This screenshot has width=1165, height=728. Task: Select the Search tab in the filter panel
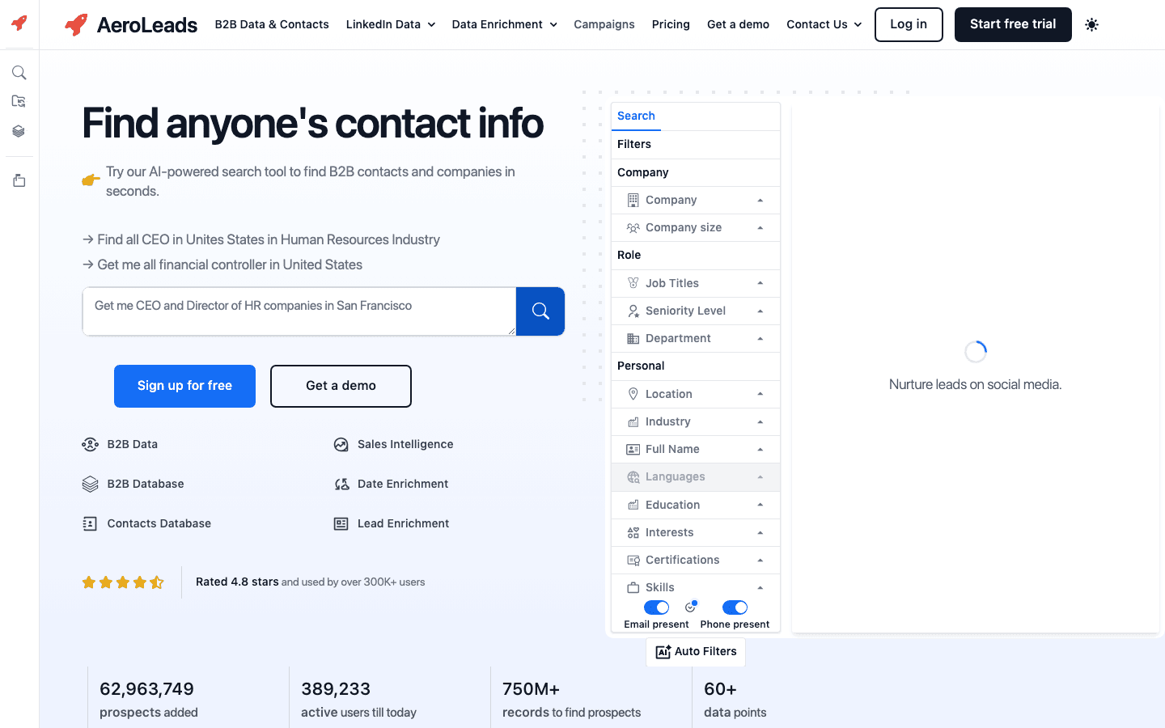(x=636, y=116)
